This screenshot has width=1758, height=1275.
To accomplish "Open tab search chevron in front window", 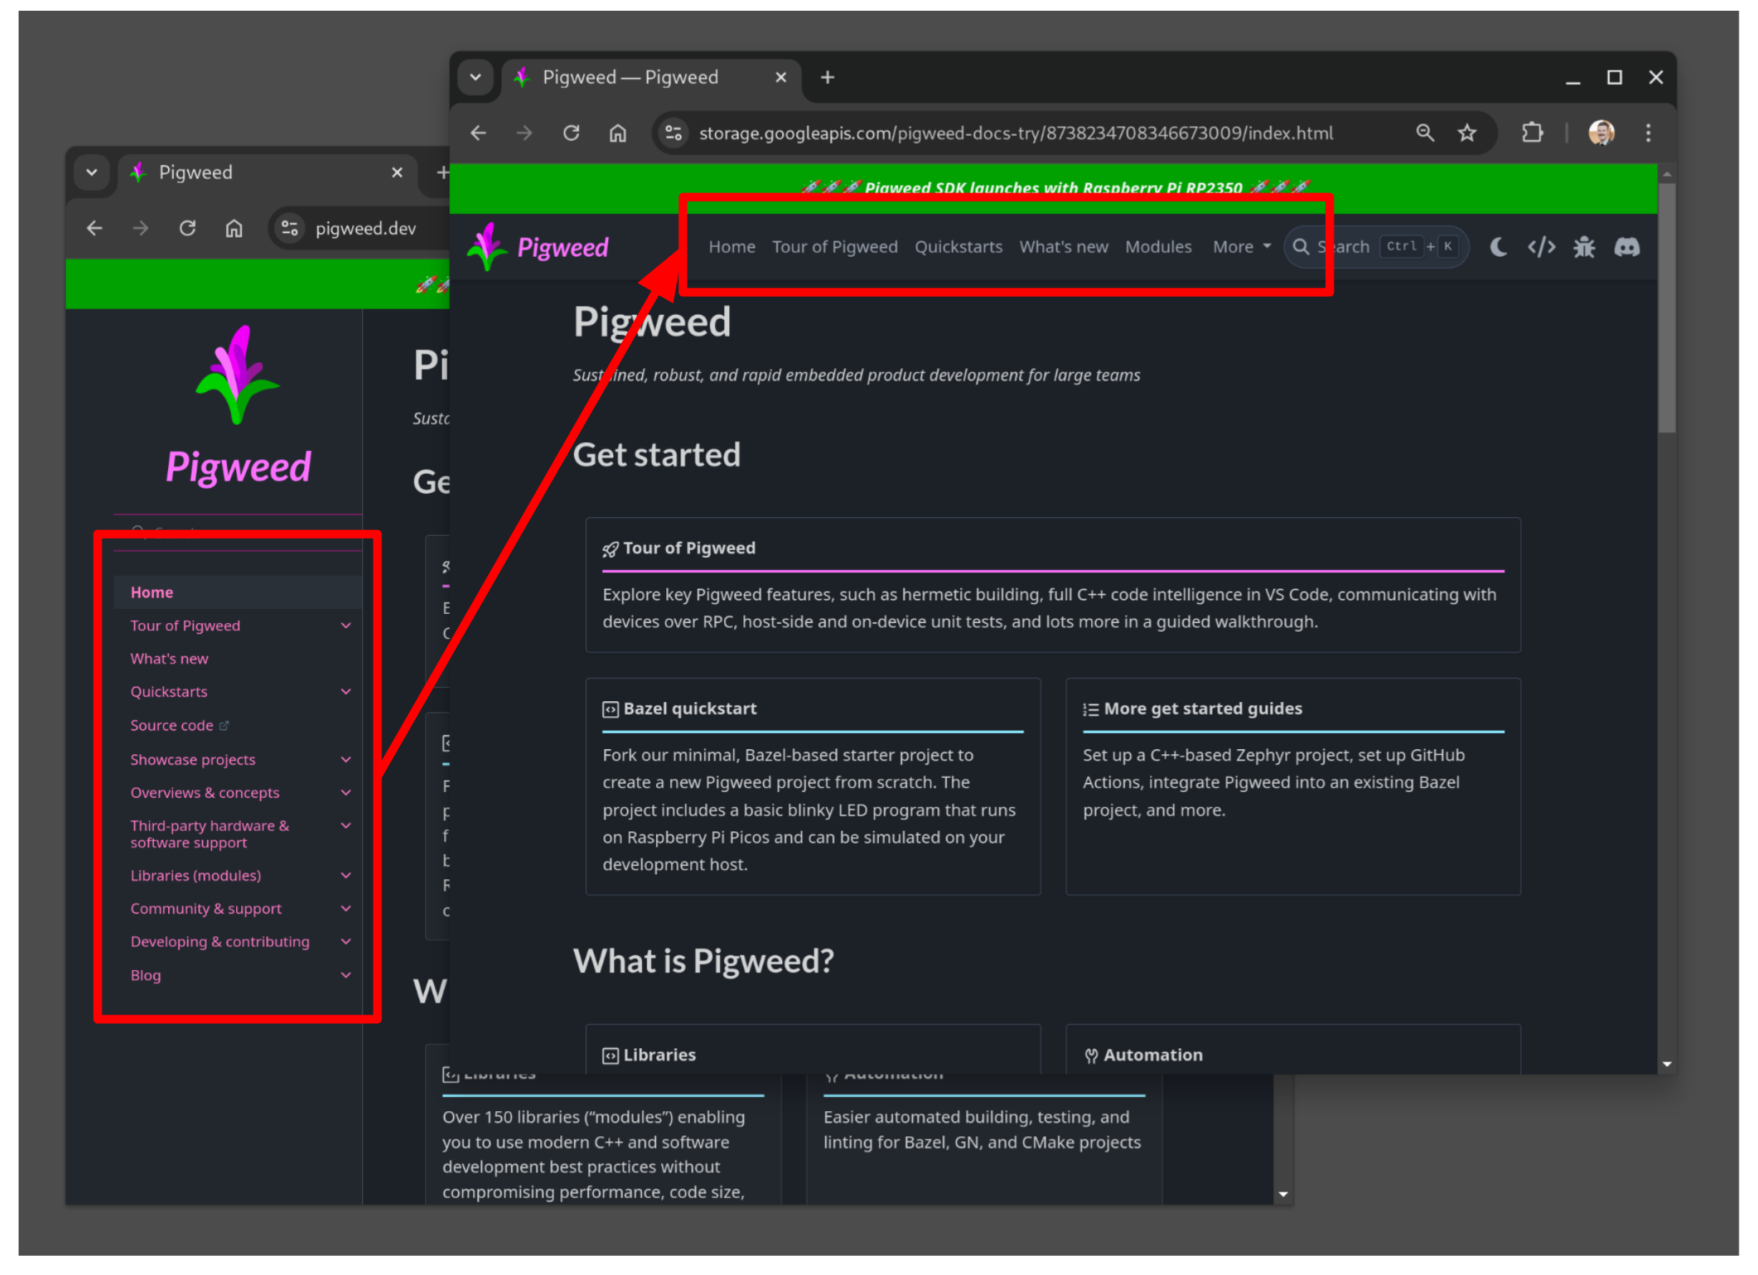I will coord(476,77).
